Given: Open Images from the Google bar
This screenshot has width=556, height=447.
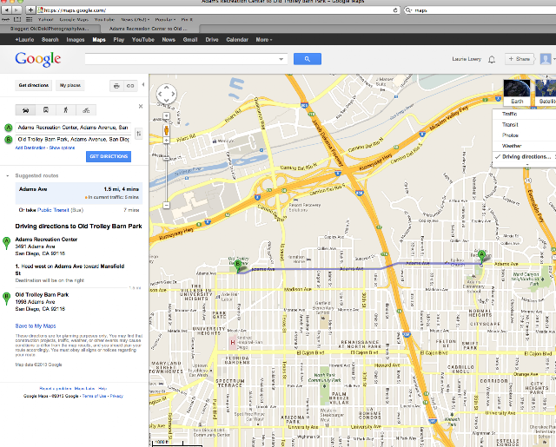Looking at the screenshot, I should [x=76, y=40].
